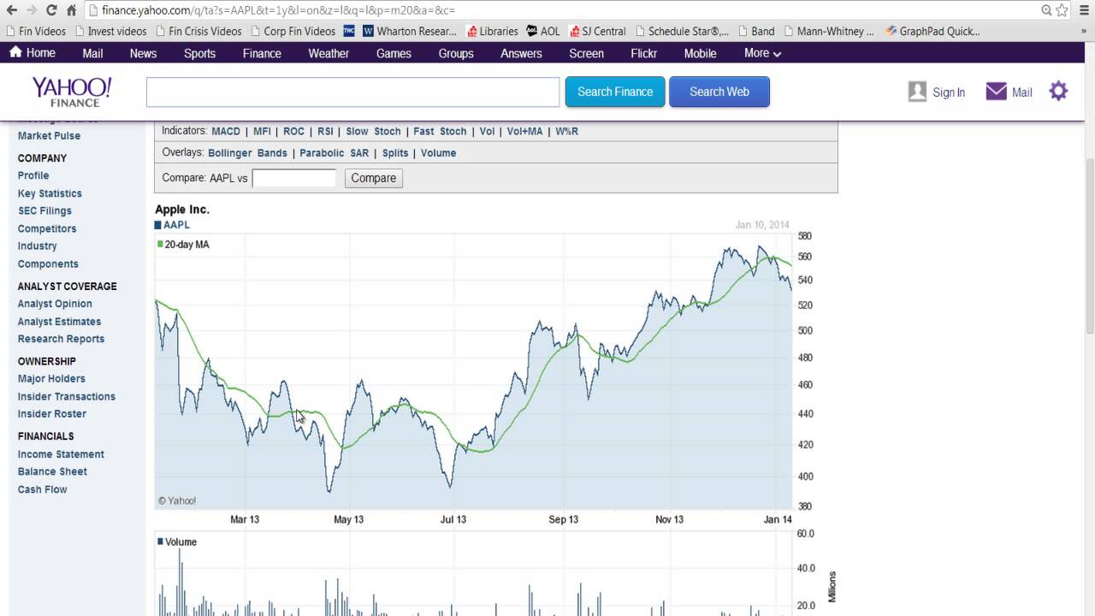Click the browser forward arrow

pos(32,10)
